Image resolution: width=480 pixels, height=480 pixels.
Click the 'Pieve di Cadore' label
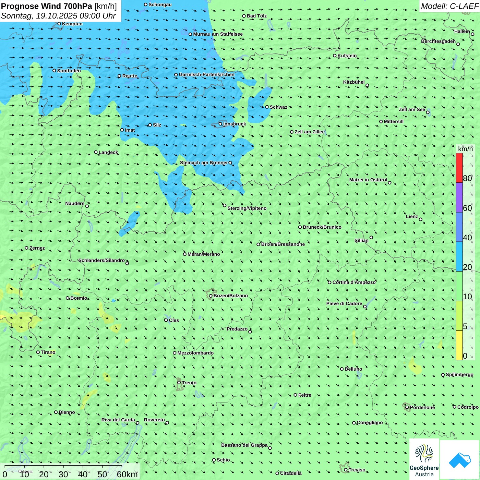pos(344,303)
